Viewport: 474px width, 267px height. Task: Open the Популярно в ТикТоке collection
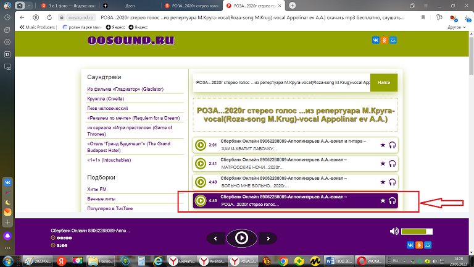pyautogui.click(x=110, y=208)
